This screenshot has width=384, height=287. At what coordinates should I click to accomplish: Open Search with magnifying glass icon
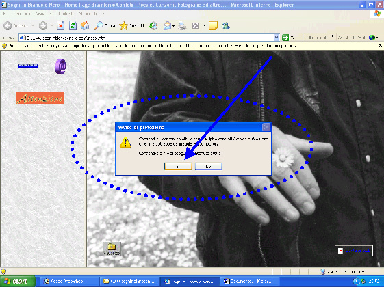(99, 26)
